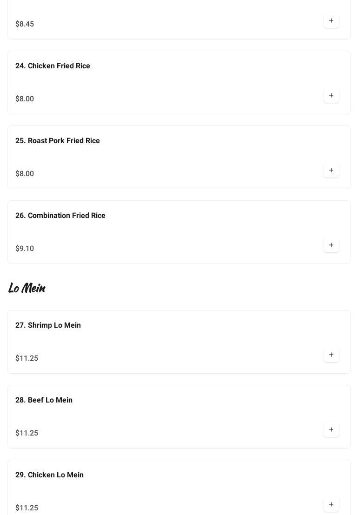
Task: View the 26. Combination Fried Rice title
Action: tap(60, 216)
